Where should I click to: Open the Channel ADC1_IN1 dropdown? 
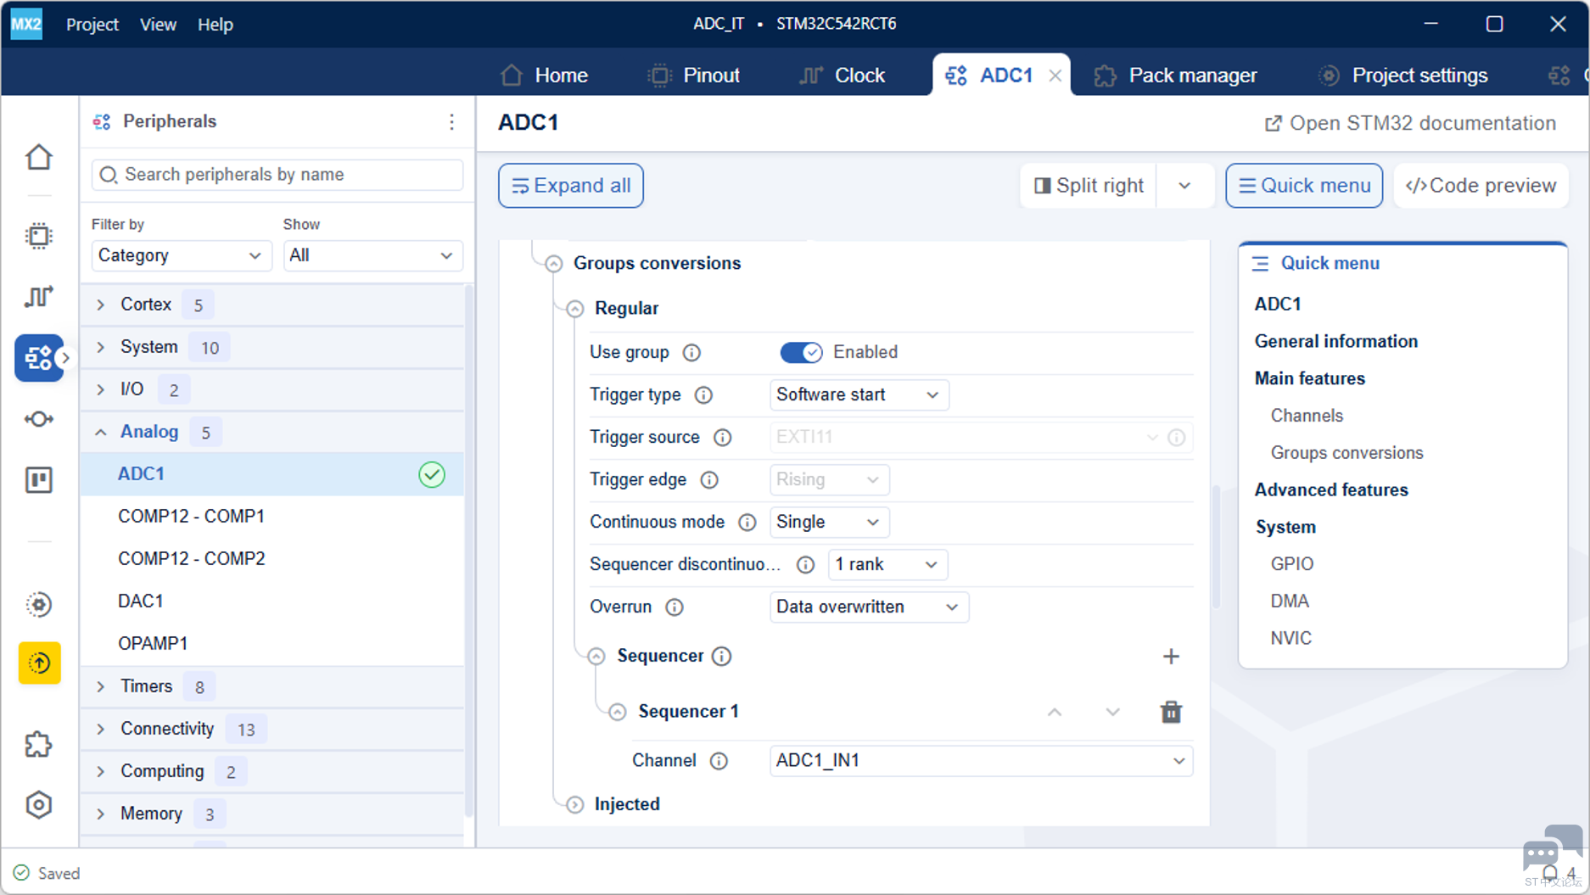coord(981,760)
